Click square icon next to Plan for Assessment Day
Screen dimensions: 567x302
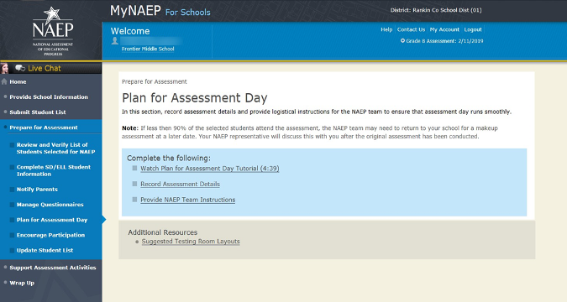pos(12,220)
